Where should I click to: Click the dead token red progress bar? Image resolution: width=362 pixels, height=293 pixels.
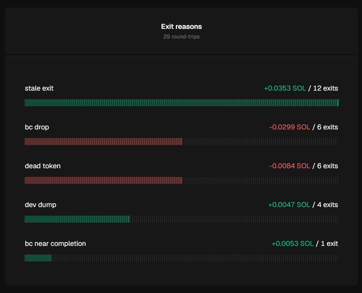(103, 180)
